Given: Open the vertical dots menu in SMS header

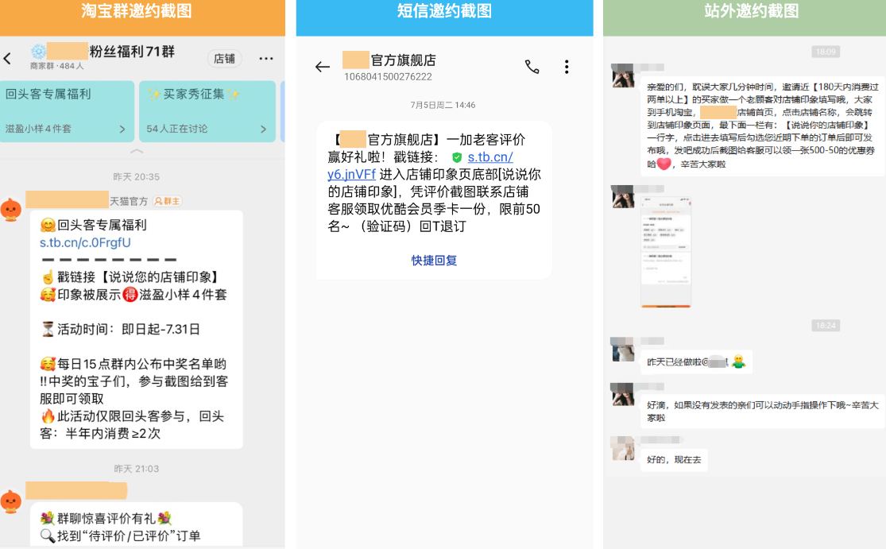Looking at the screenshot, I should pyautogui.click(x=567, y=68).
